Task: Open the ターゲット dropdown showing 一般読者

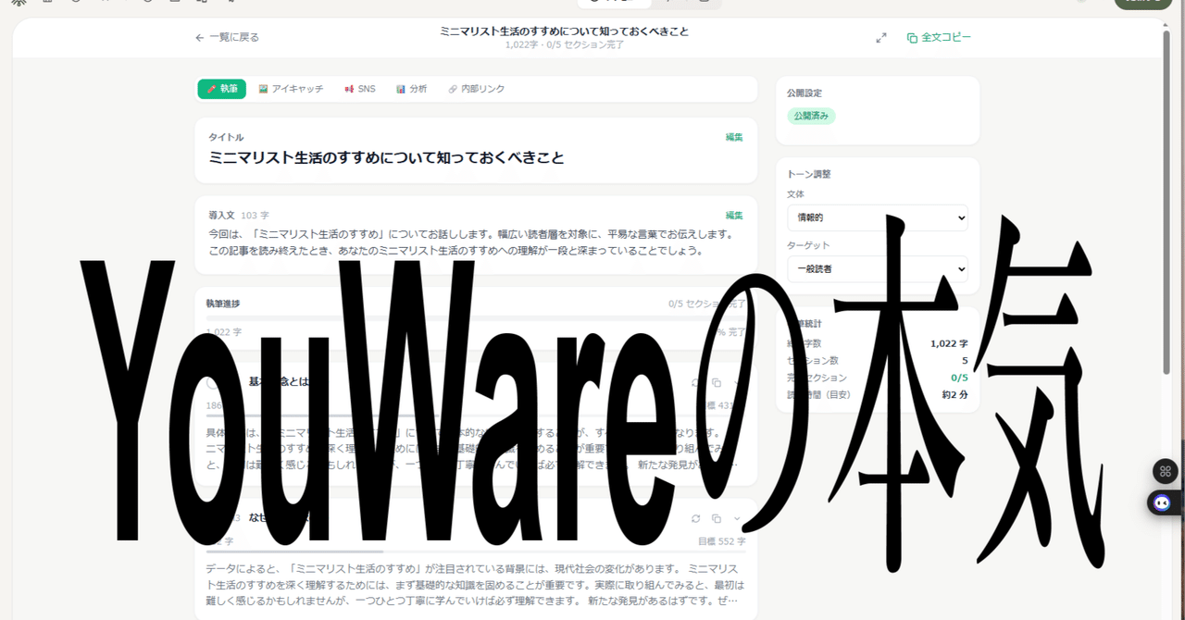Action: pos(877,269)
